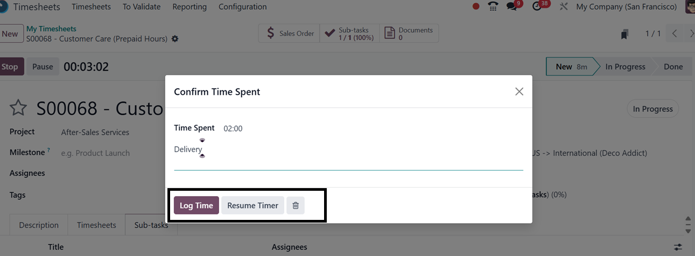Switch to the Timesheets tab
The image size is (695, 256).
point(96,225)
